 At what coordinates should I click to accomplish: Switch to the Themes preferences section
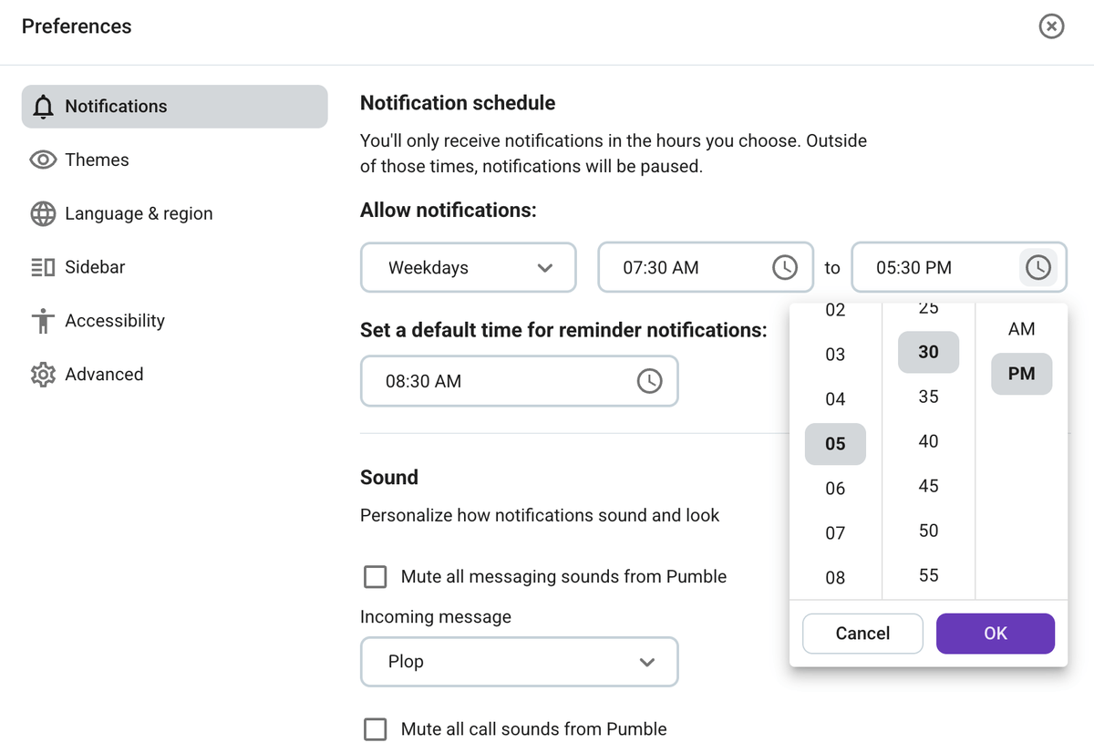tap(98, 160)
